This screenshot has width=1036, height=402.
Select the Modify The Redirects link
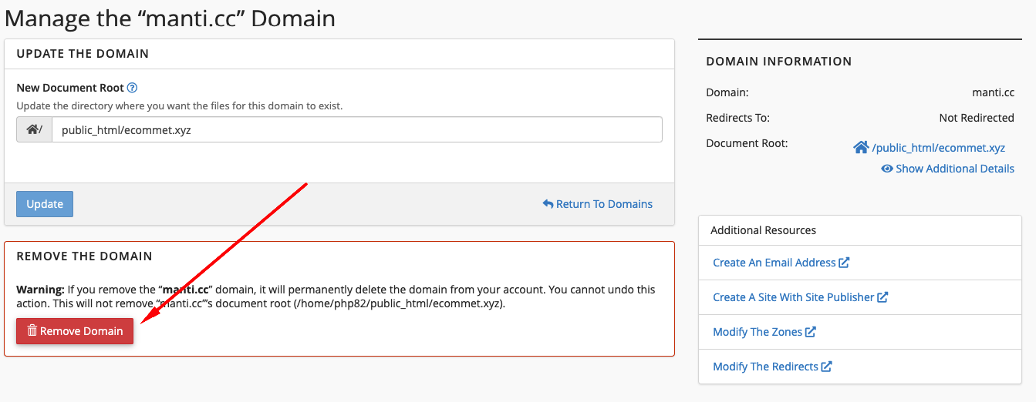(765, 367)
